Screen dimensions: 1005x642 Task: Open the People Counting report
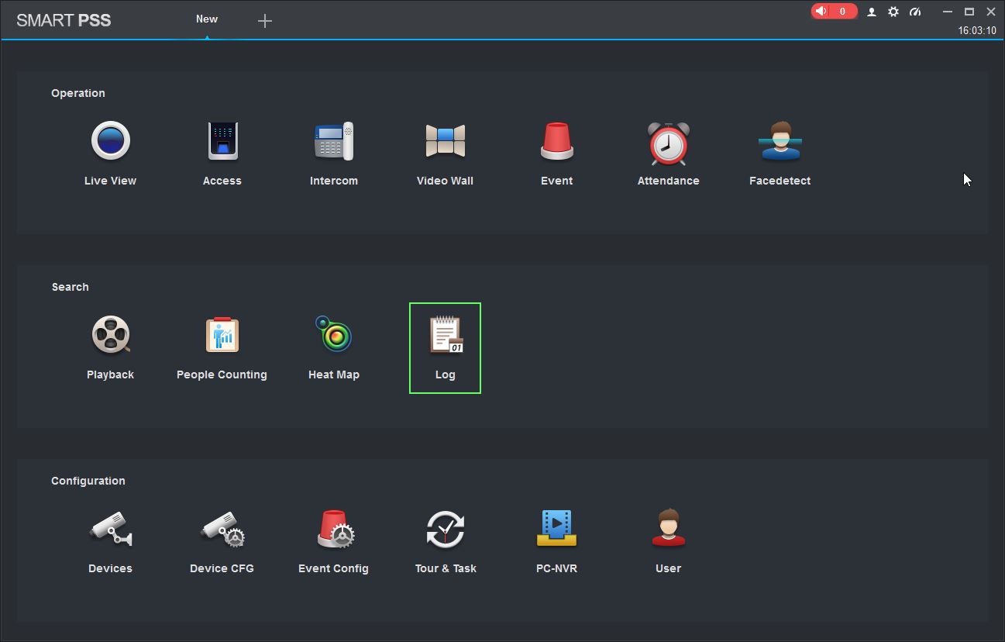coord(222,347)
